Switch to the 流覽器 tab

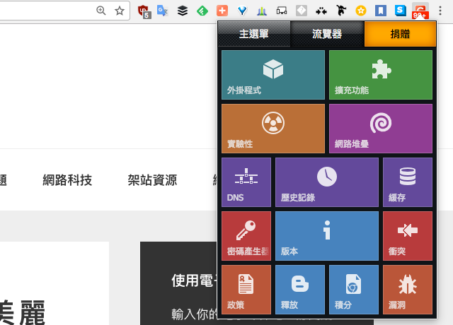tap(327, 34)
